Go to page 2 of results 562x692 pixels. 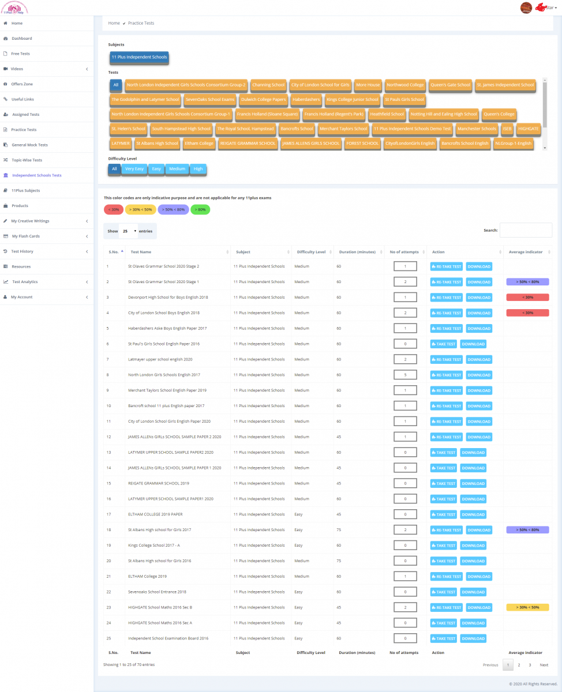pos(519,665)
